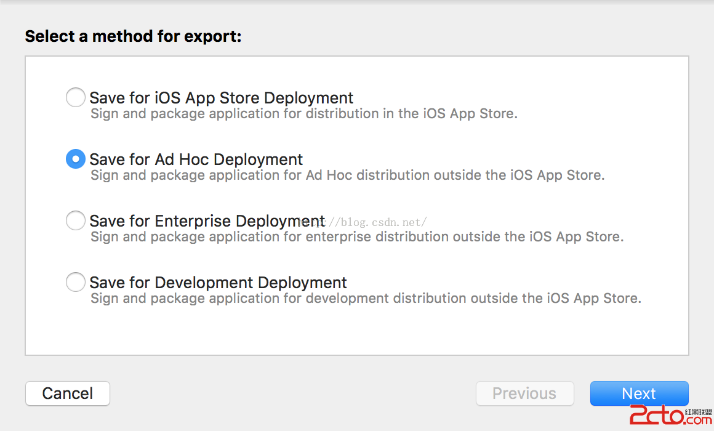Choose the Ad Hoc Deployment radio button
This screenshot has width=714, height=431.
[x=76, y=159]
